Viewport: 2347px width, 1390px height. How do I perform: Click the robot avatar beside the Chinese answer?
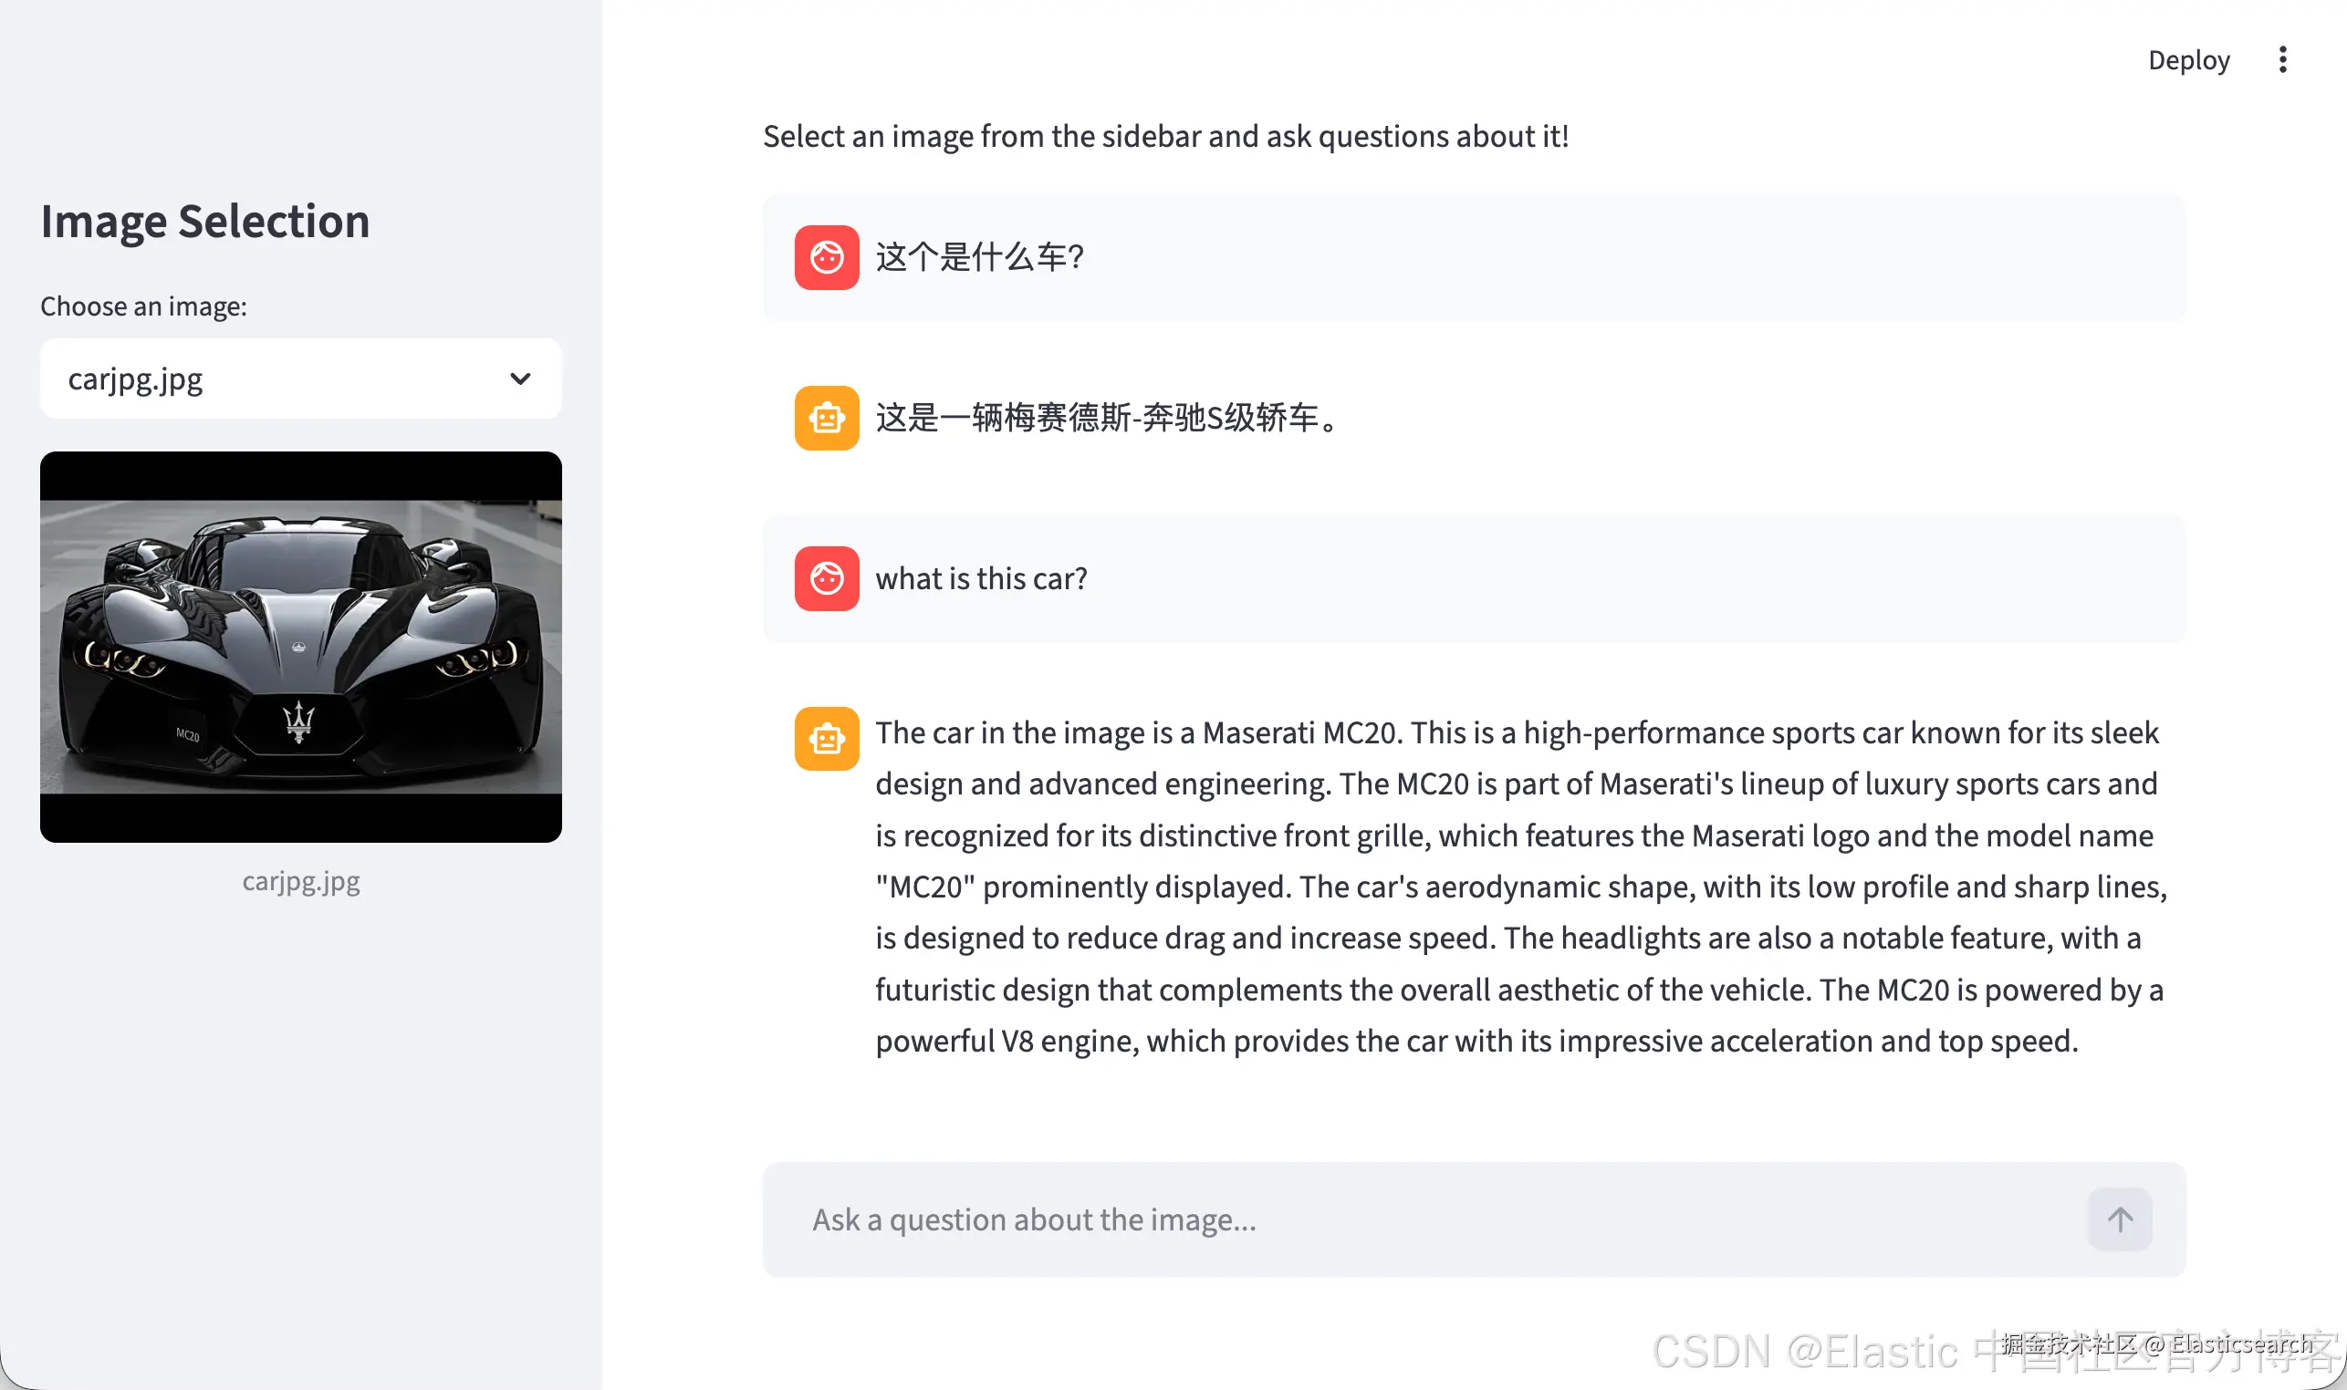click(x=827, y=418)
